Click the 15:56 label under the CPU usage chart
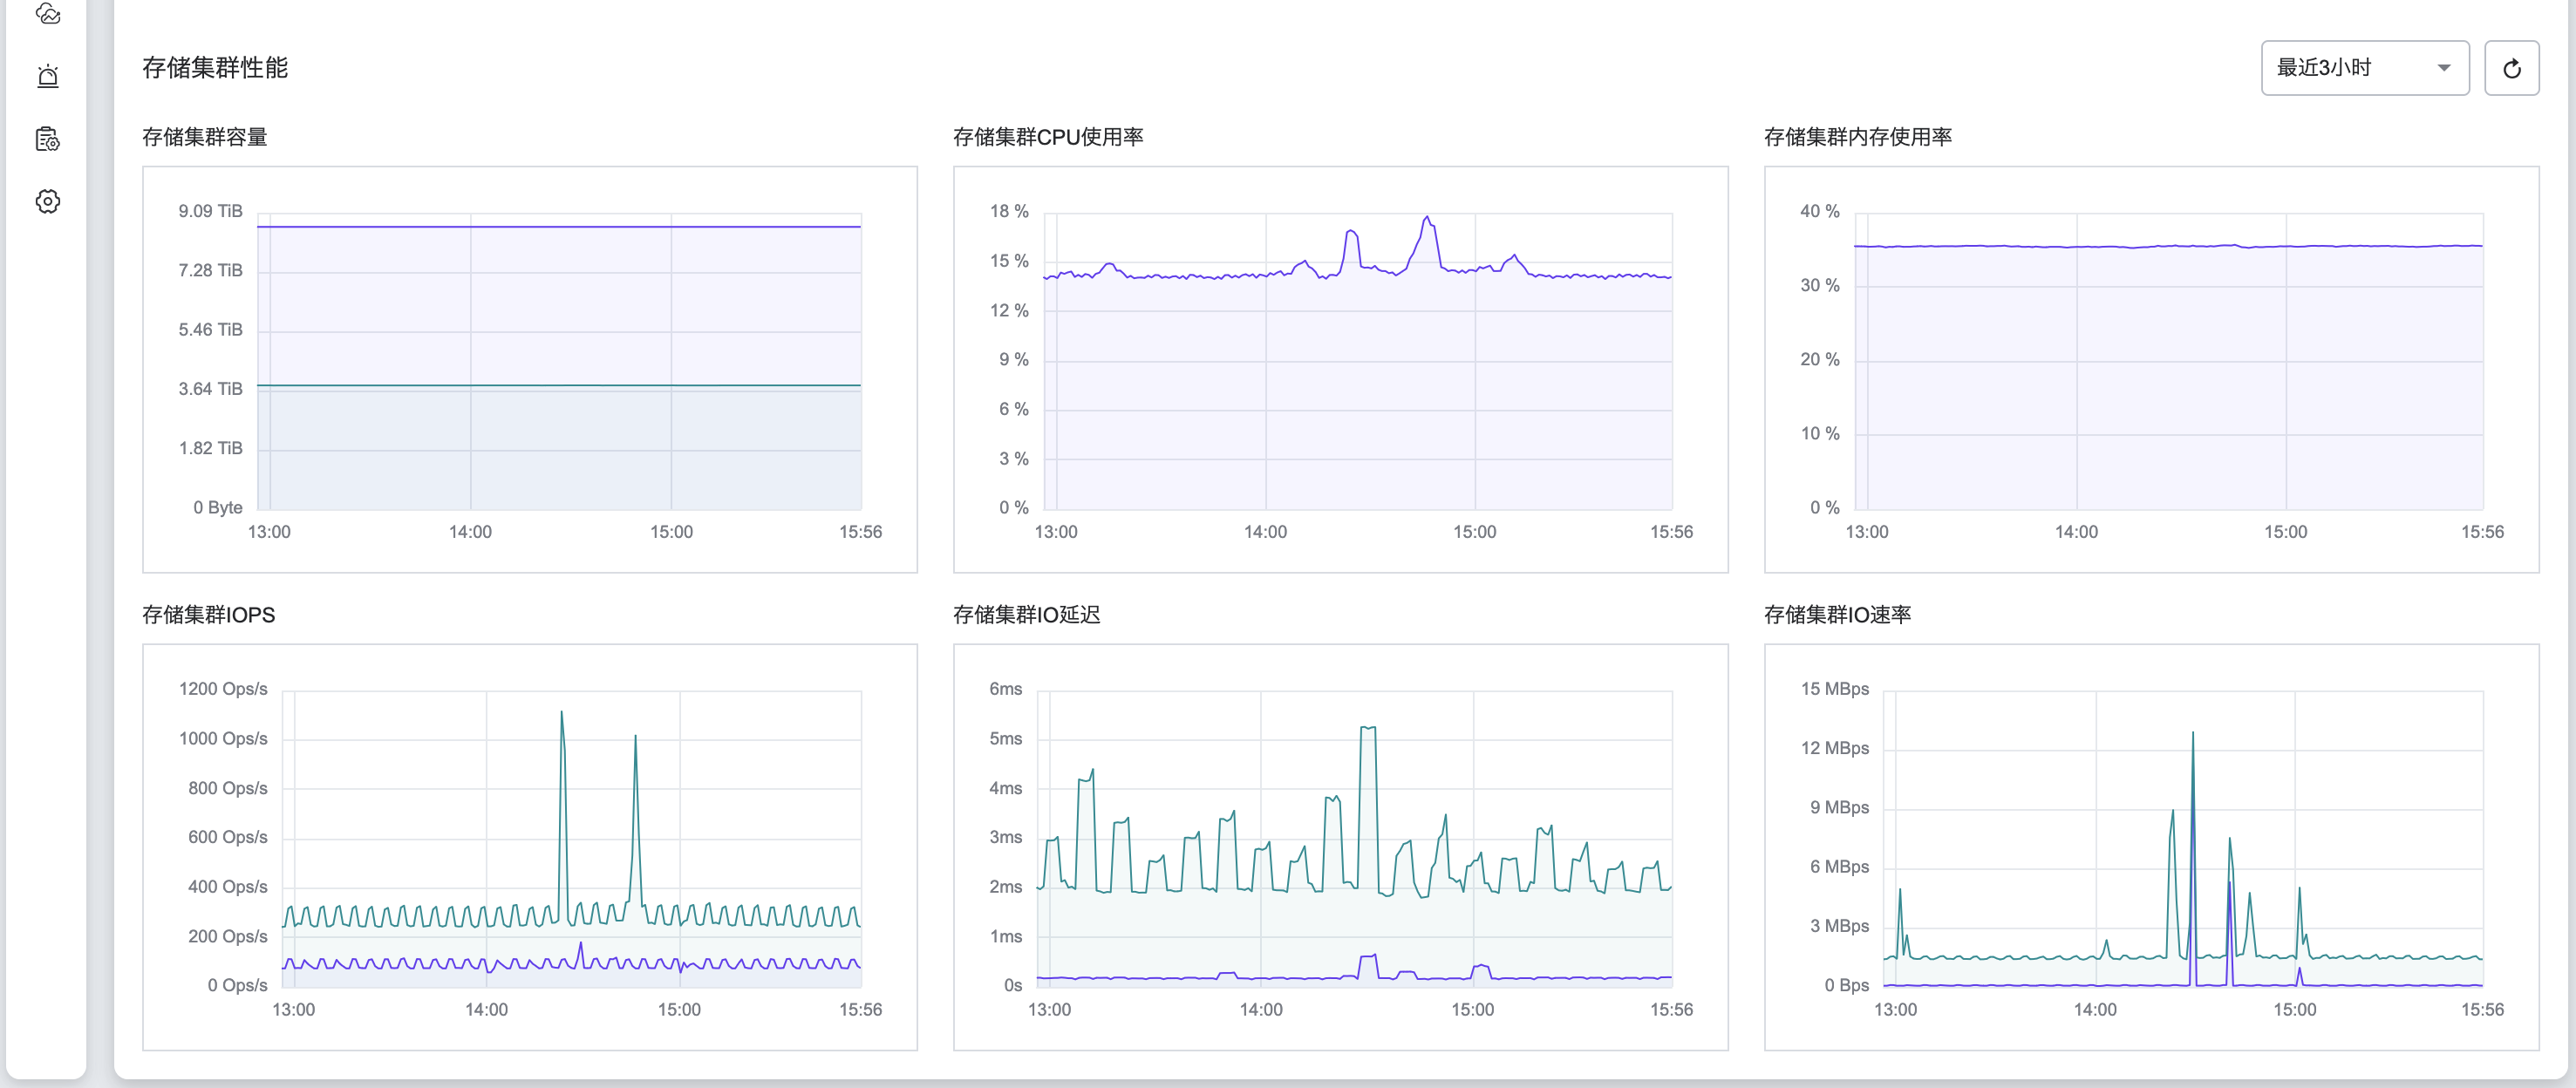 coord(1671,532)
